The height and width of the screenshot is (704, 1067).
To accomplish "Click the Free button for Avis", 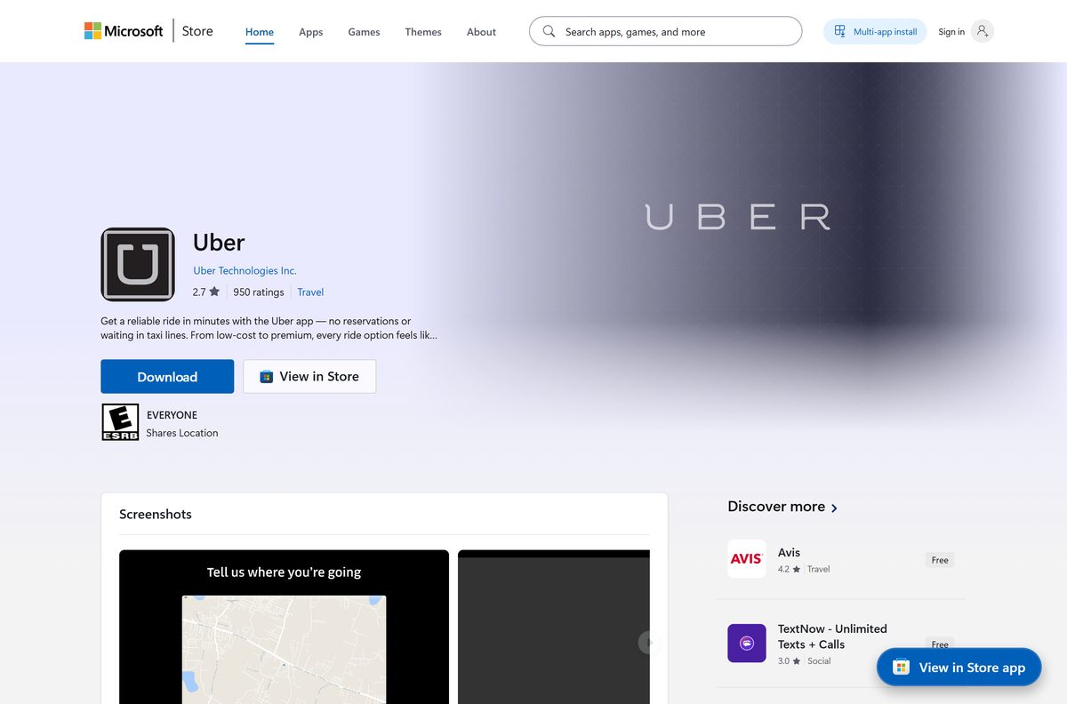I will tap(940, 560).
